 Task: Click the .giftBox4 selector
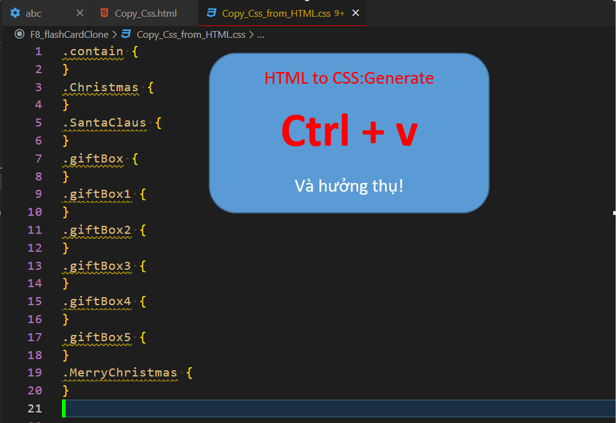(97, 301)
